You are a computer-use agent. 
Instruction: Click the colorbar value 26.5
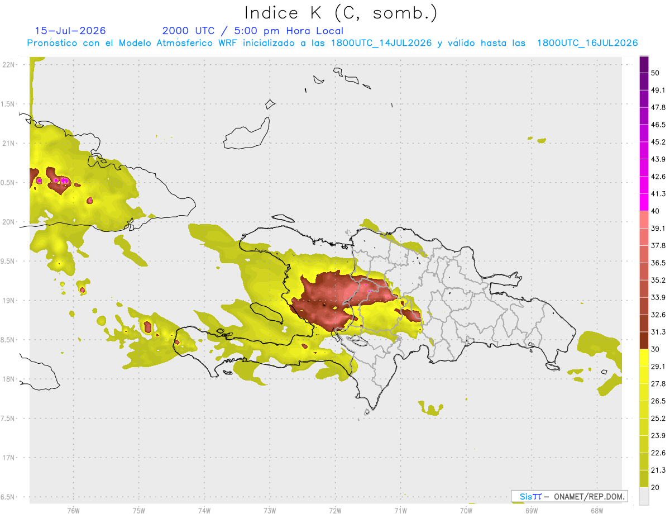pyautogui.click(x=658, y=401)
